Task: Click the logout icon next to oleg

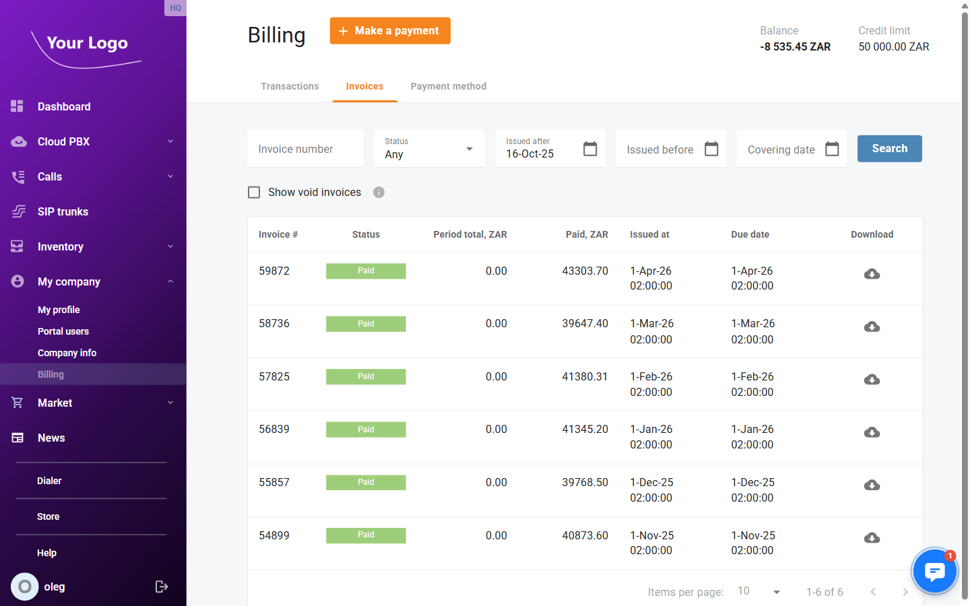Action: (x=162, y=586)
